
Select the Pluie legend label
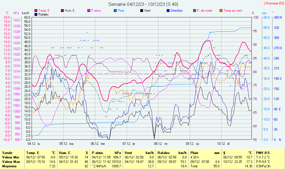pos(121,11)
